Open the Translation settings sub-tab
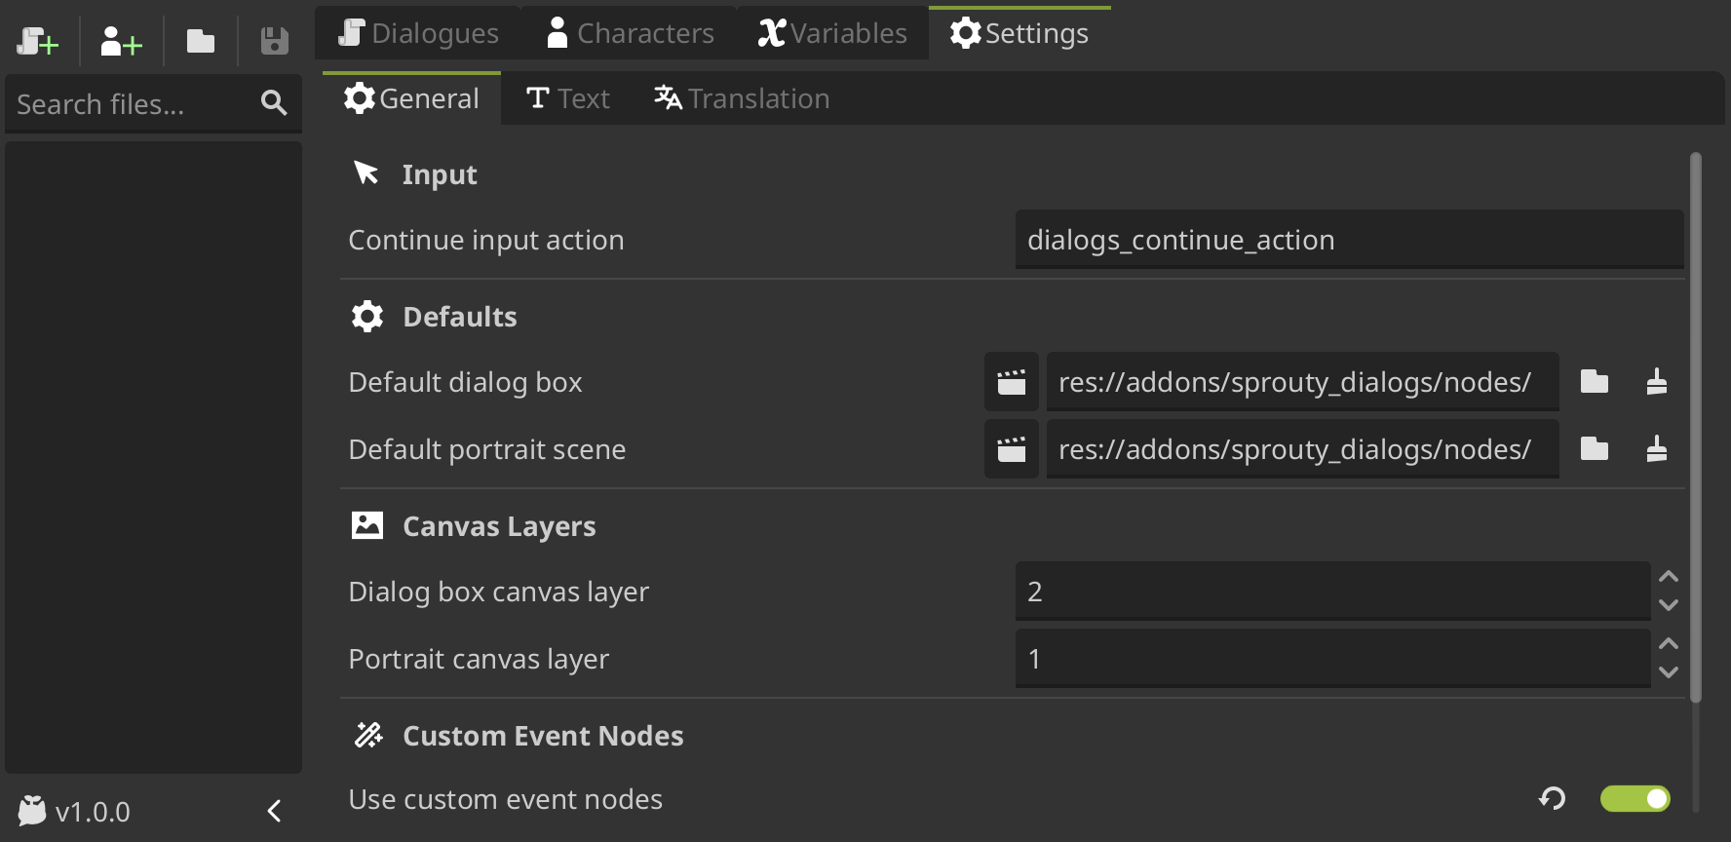 (742, 98)
